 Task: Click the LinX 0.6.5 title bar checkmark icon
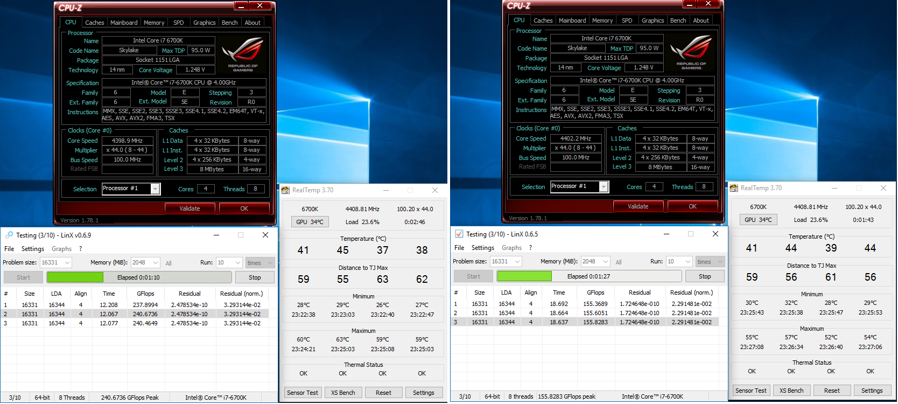click(459, 234)
